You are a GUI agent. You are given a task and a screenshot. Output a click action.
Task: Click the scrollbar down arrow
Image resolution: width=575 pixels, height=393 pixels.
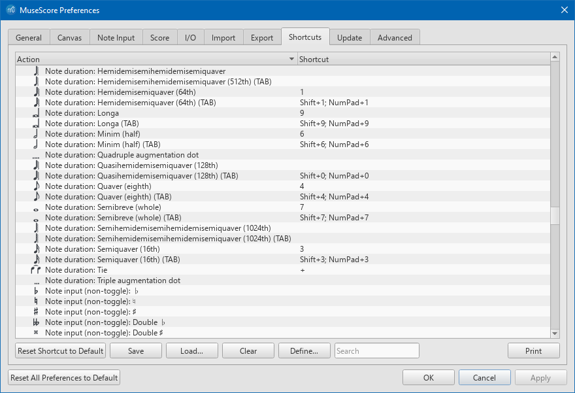coord(555,333)
